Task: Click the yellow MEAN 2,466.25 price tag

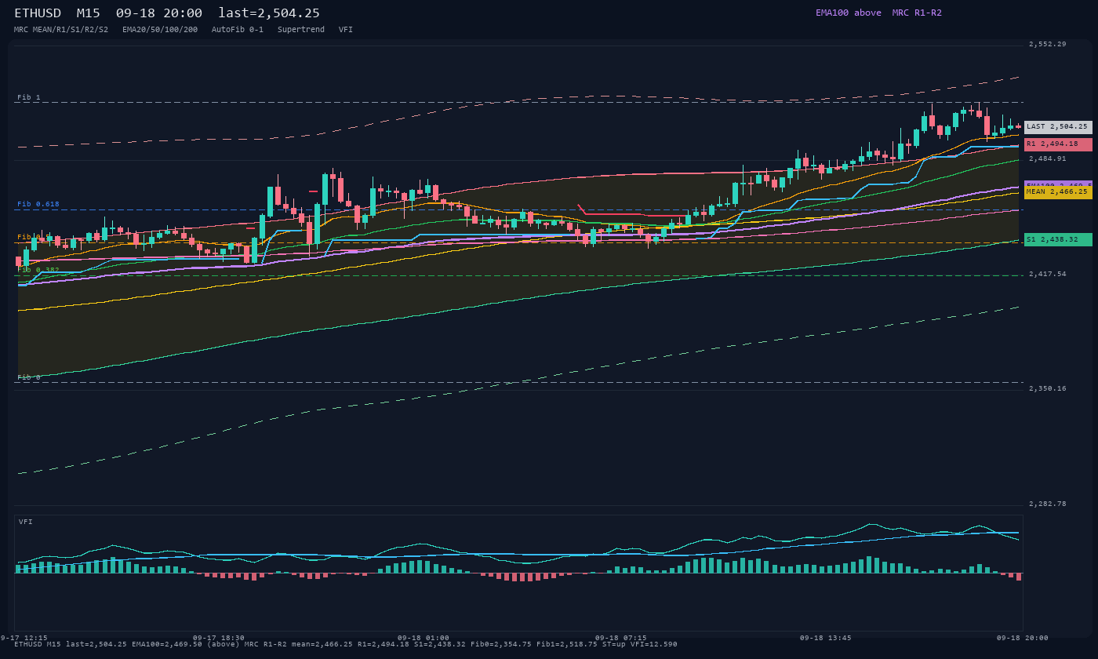Action: pos(1058,191)
